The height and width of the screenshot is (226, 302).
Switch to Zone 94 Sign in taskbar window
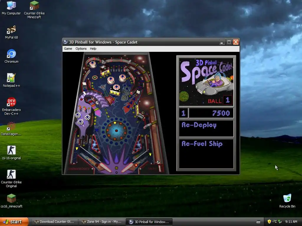pyautogui.click(x=102, y=222)
